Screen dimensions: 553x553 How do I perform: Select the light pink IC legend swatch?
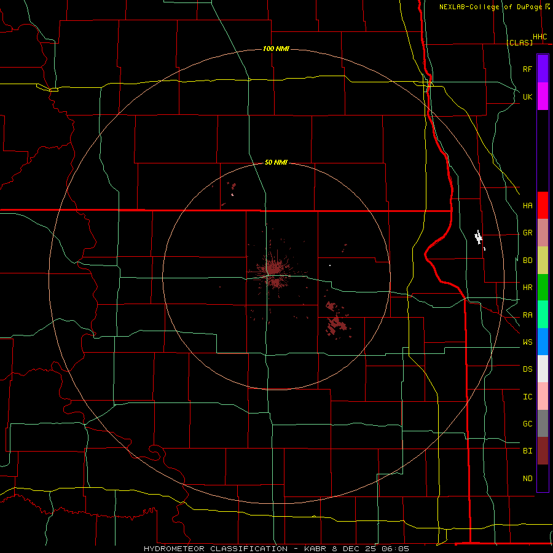tap(543, 396)
